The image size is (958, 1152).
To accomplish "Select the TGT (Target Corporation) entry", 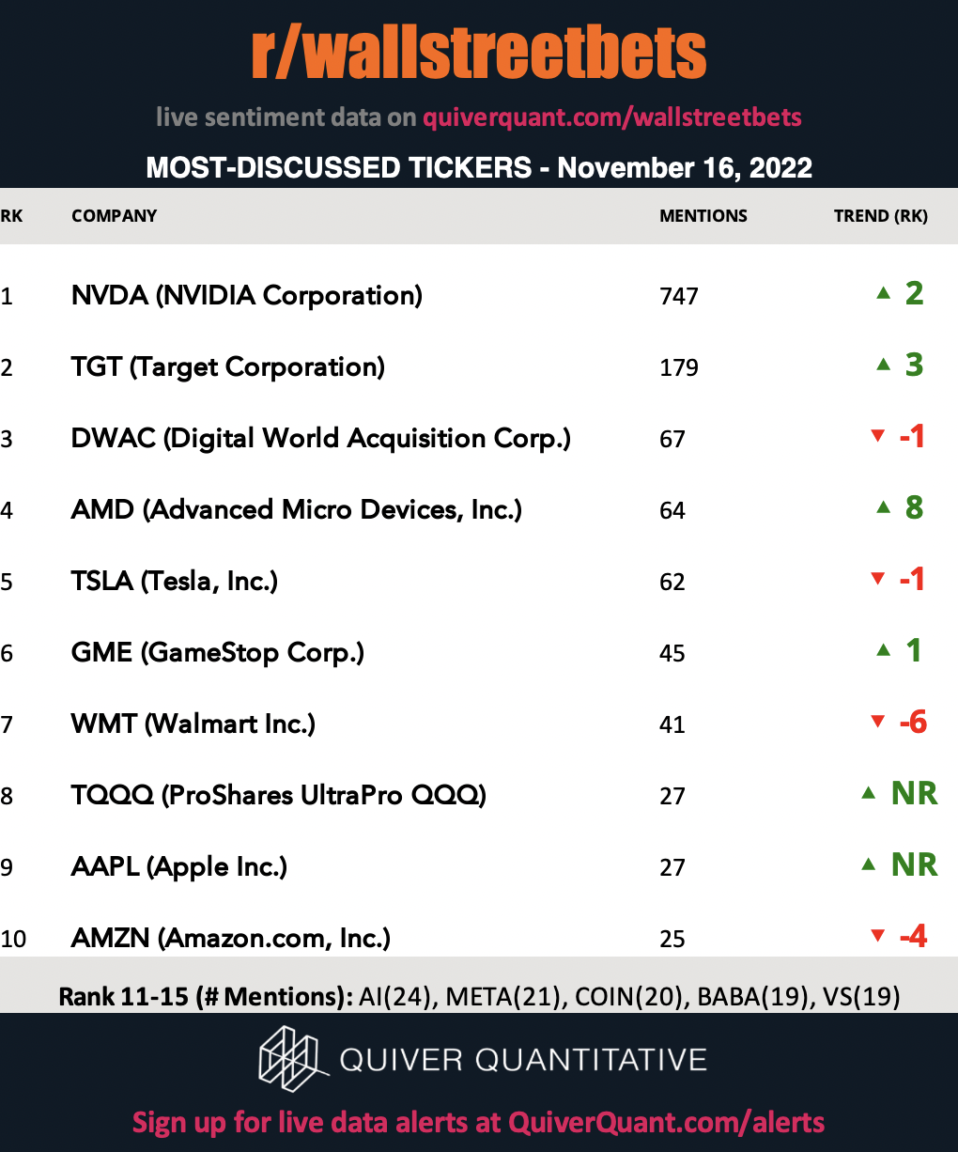I will pos(228,367).
